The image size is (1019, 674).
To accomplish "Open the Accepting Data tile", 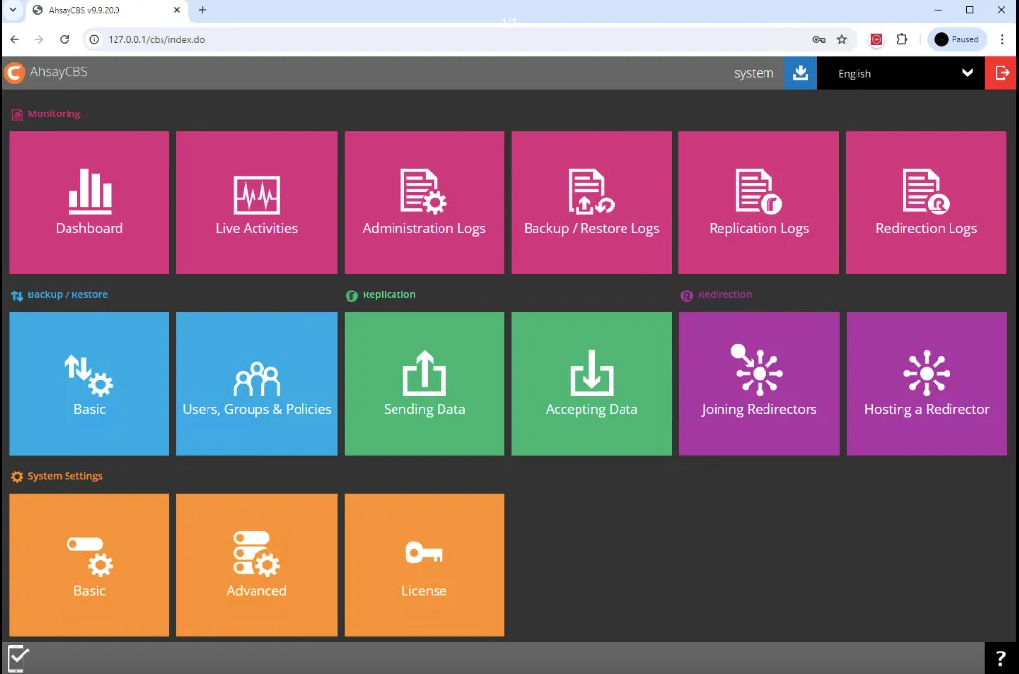I will (591, 383).
